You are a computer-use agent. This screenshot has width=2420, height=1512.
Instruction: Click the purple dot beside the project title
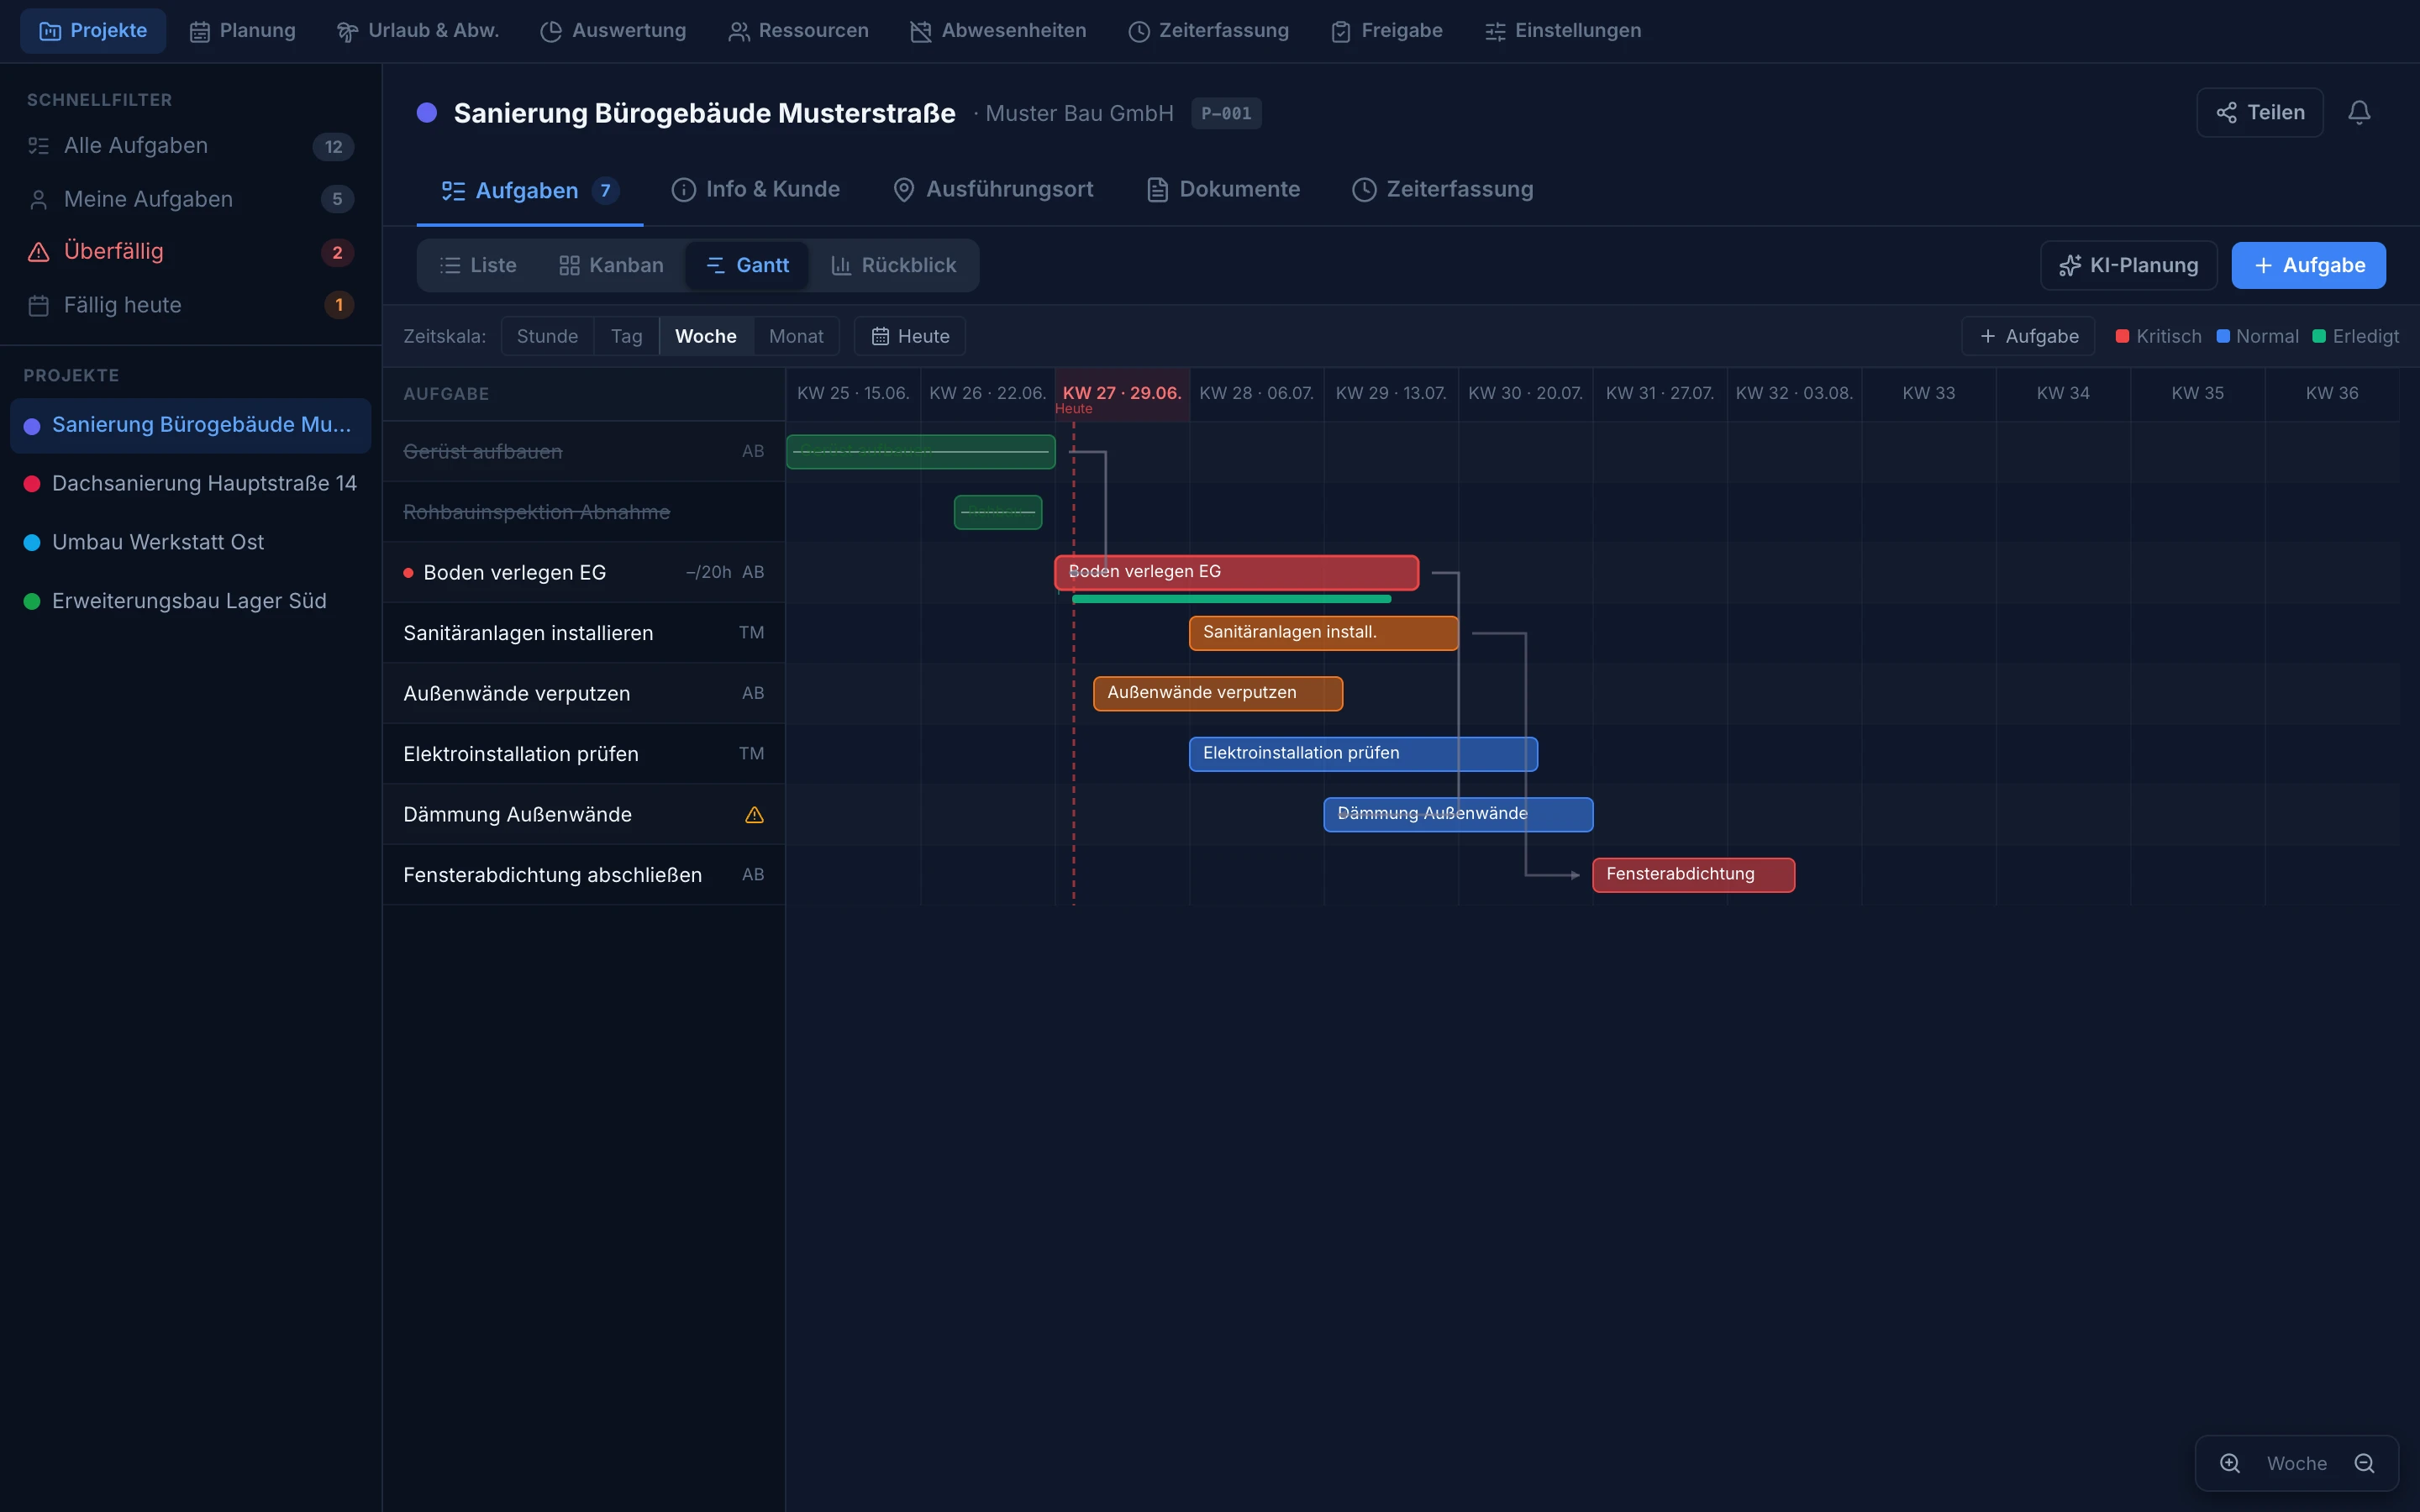(x=427, y=113)
